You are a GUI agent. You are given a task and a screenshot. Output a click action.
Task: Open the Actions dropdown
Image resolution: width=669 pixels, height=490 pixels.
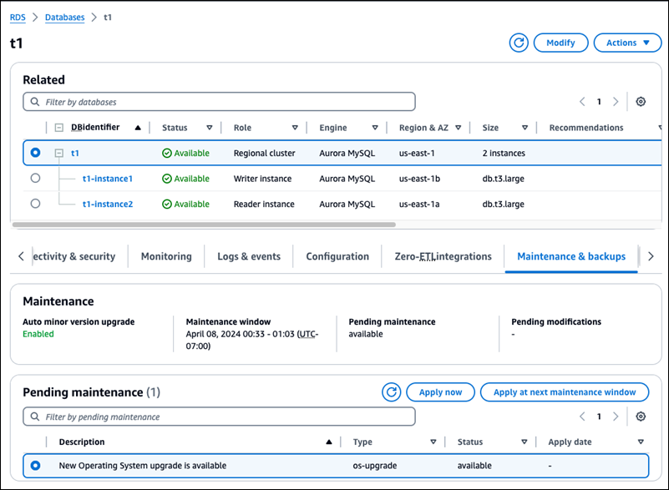[627, 43]
